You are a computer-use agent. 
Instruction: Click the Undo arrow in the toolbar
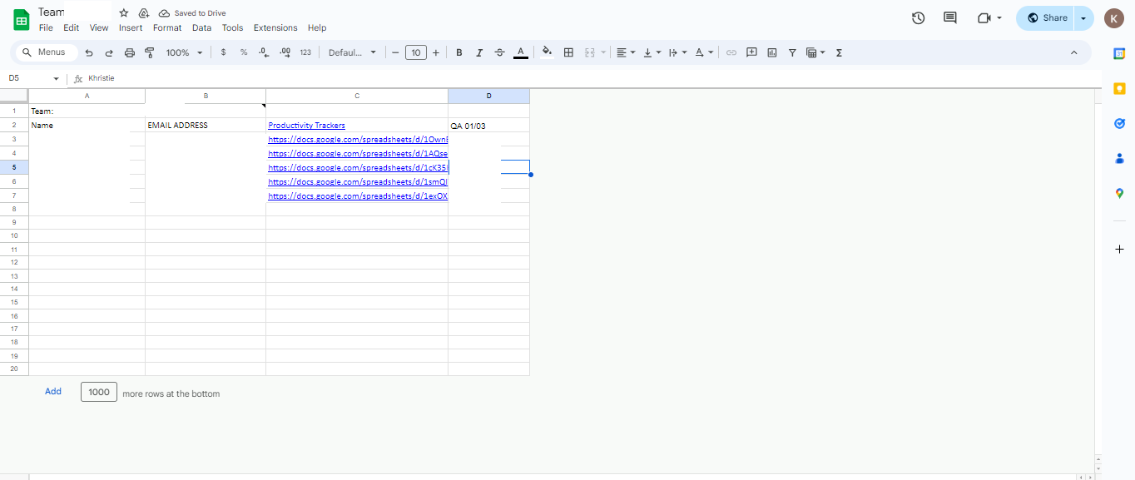coord(89,52)
